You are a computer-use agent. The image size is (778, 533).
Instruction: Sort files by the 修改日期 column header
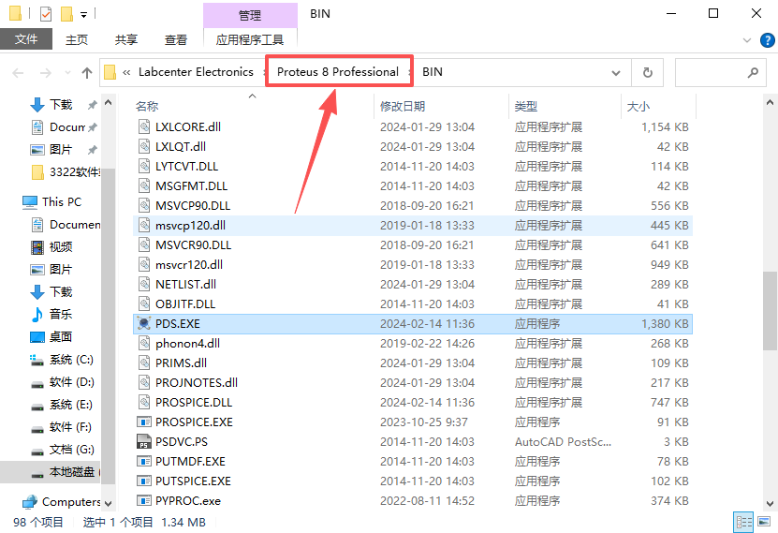pos(403,106)
